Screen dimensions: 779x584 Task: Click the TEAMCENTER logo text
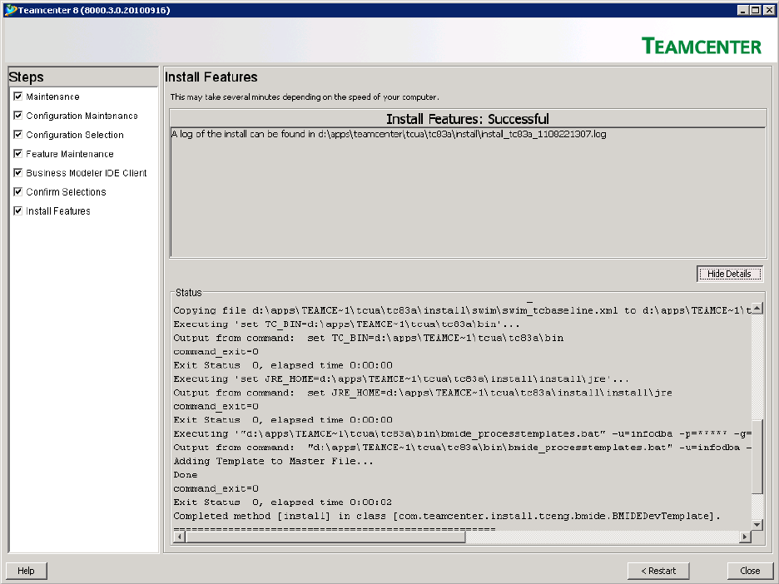point(702,46)
